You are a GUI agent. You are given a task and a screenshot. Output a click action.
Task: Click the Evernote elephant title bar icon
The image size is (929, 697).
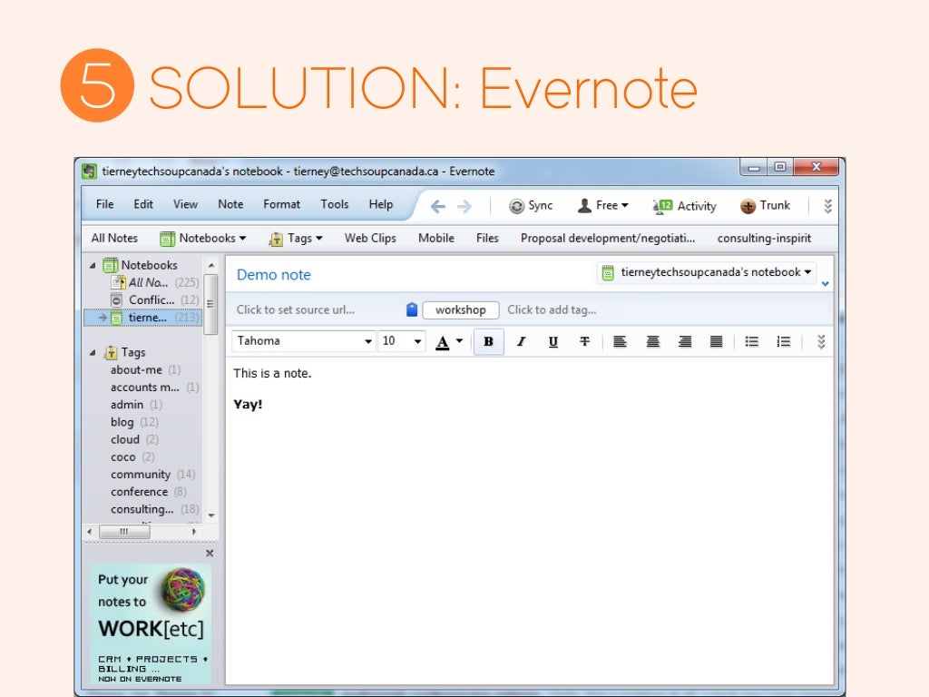point(90,172)
